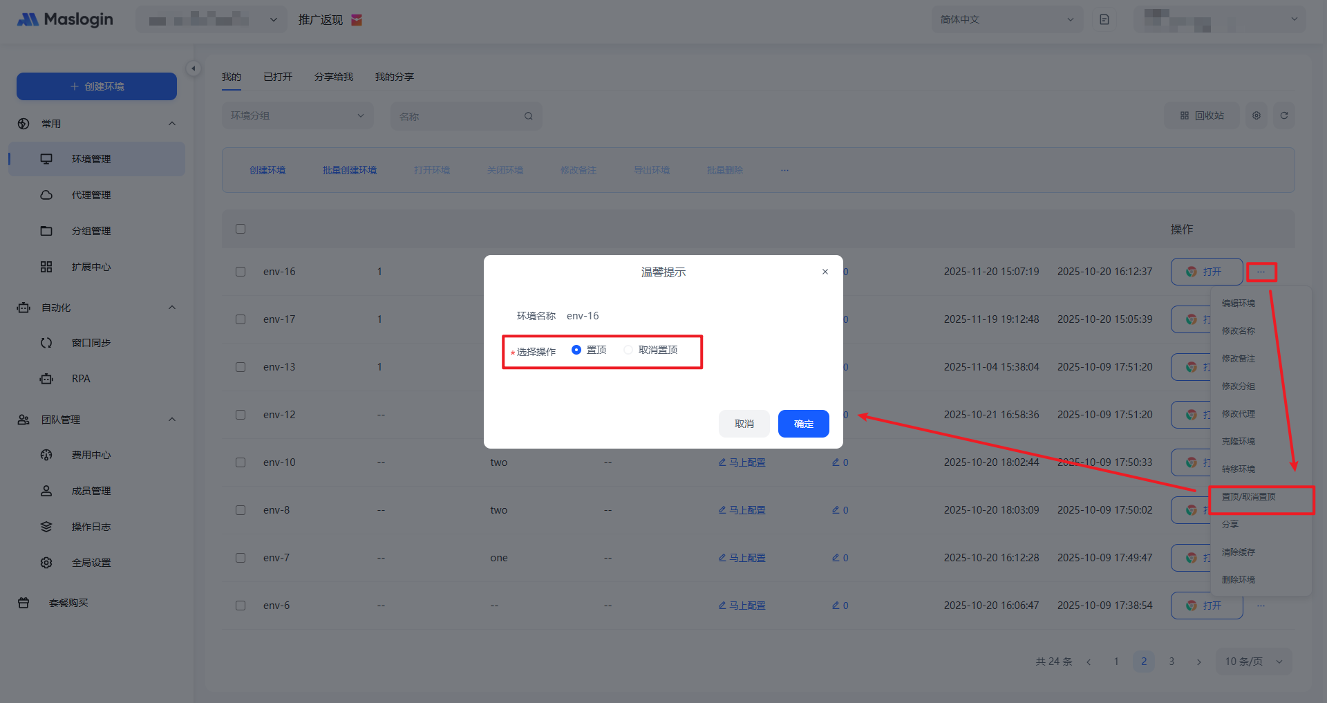Collapse the sidebar with the arrow button
This screenshot has width=1327, height=703.
click(194, 68)
